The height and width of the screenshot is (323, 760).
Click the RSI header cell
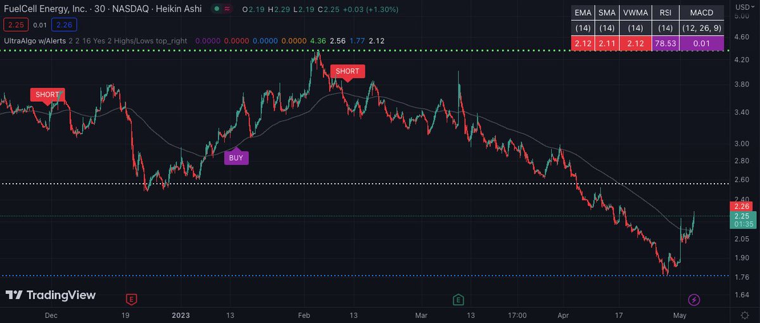666,13
